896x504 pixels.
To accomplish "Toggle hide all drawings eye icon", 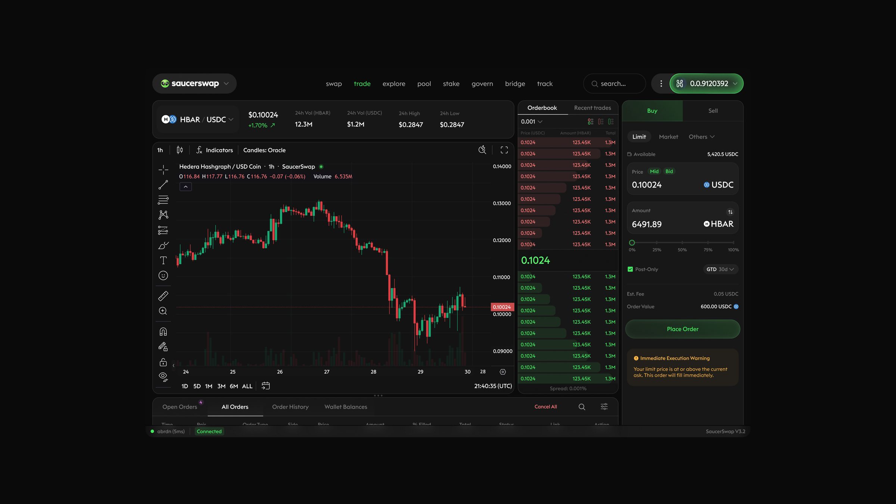I will tap(163, 377).
